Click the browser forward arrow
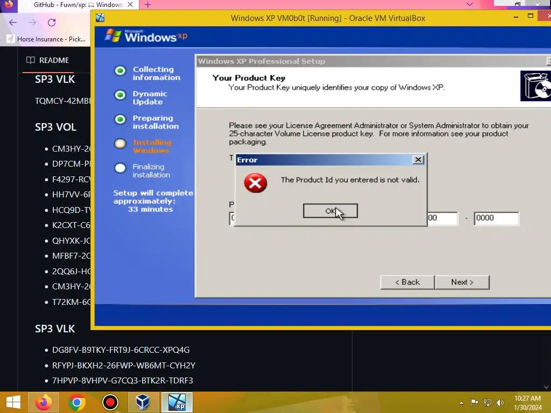Image resolution: width=551 pixels, height=413 pixels. pyautogui.click(x=32, y=23)
